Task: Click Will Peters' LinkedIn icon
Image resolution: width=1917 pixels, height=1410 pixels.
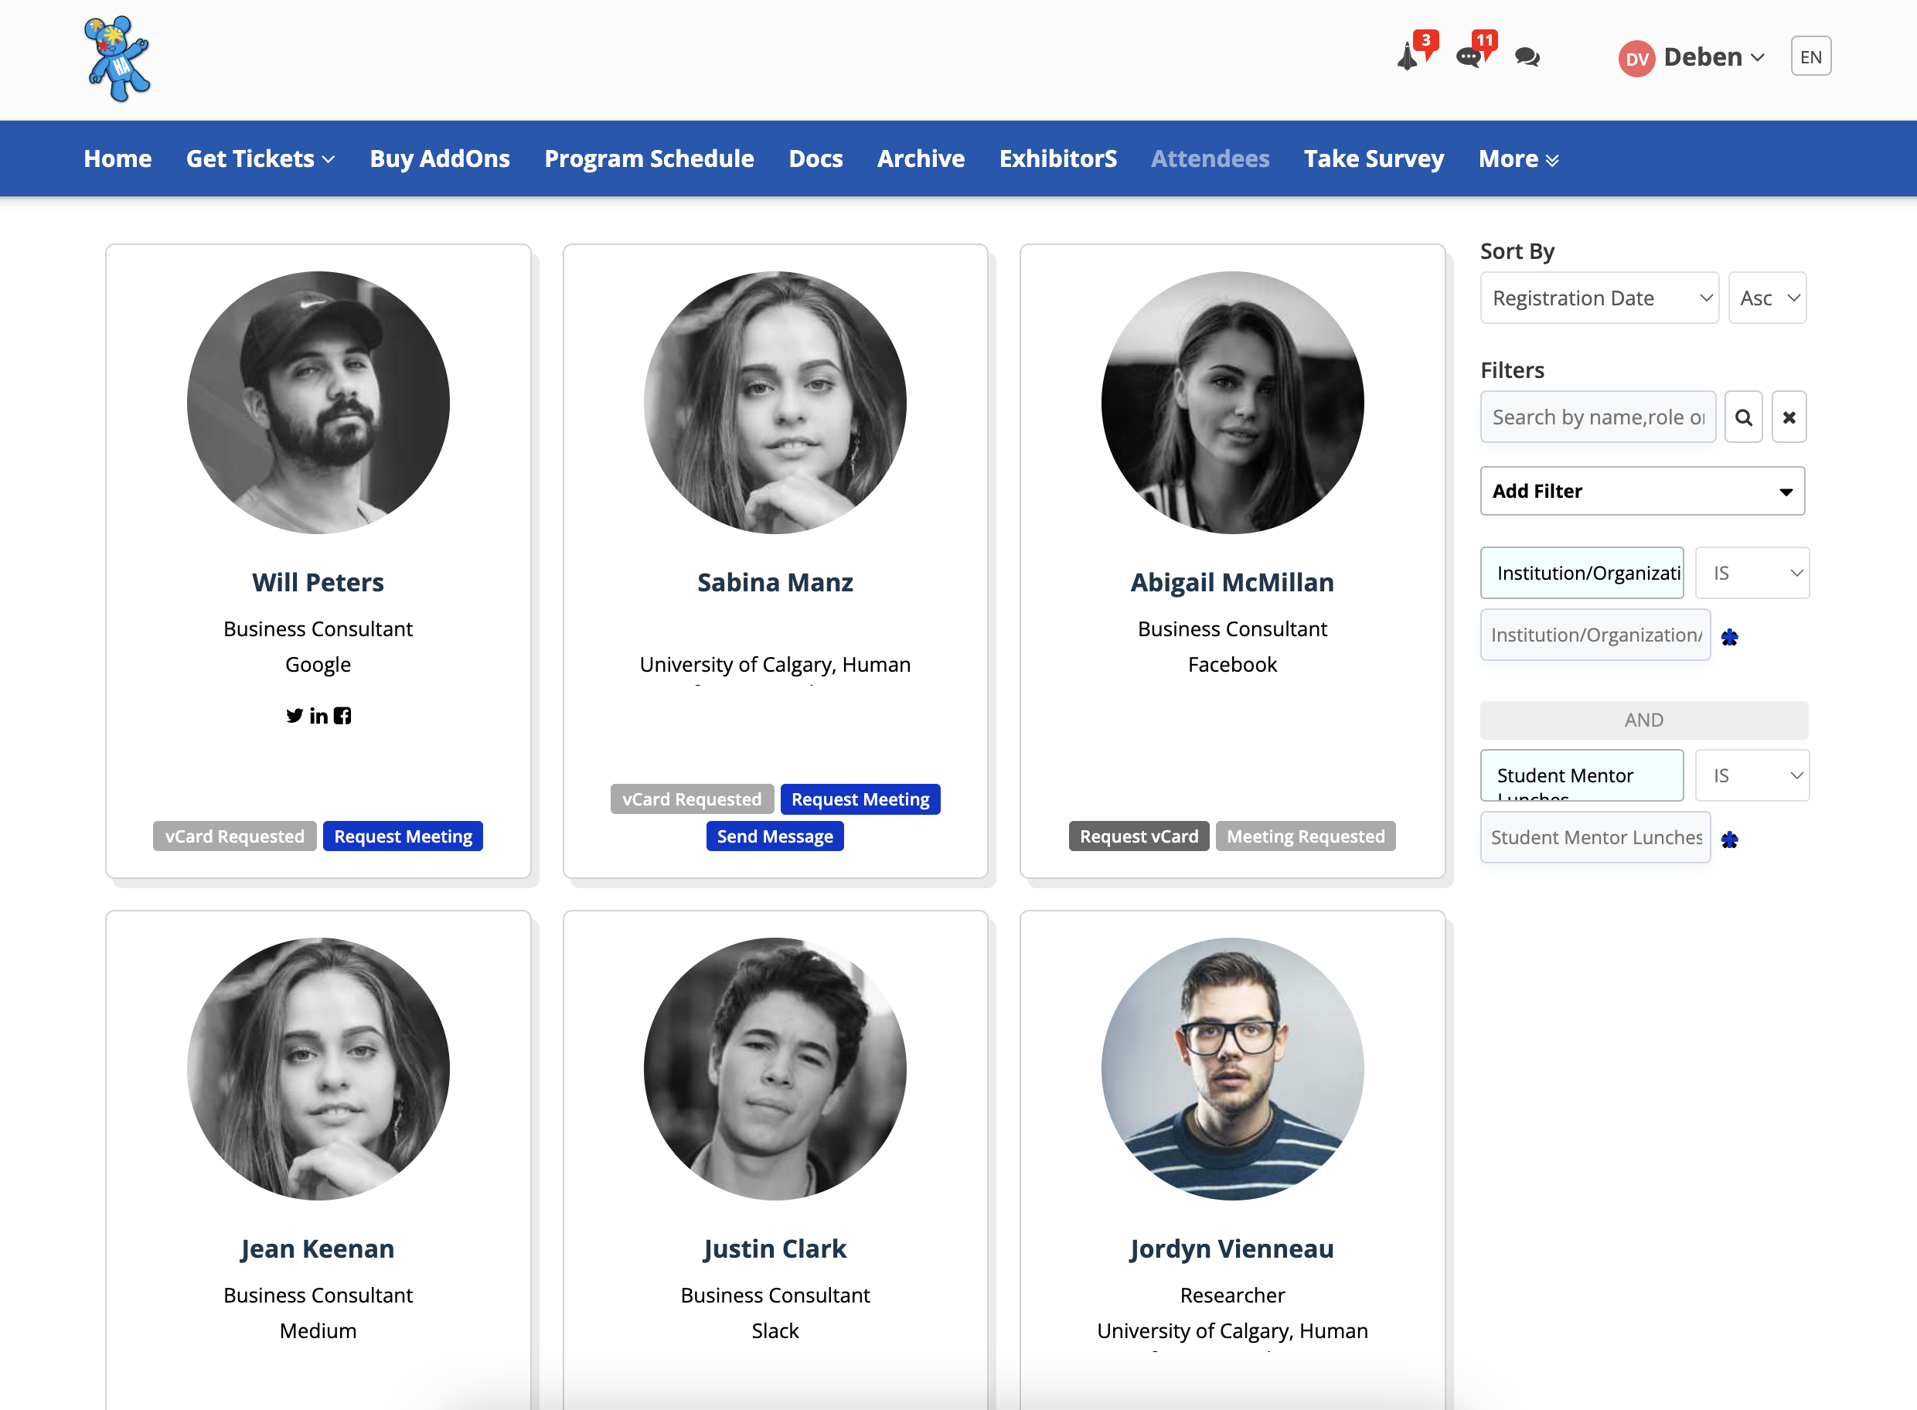Action: (x=318, y=715)
